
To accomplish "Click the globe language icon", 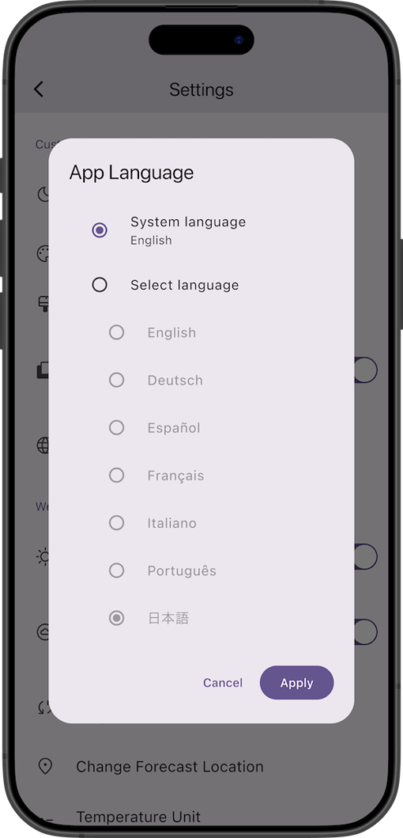I will (x=43, y=446).
